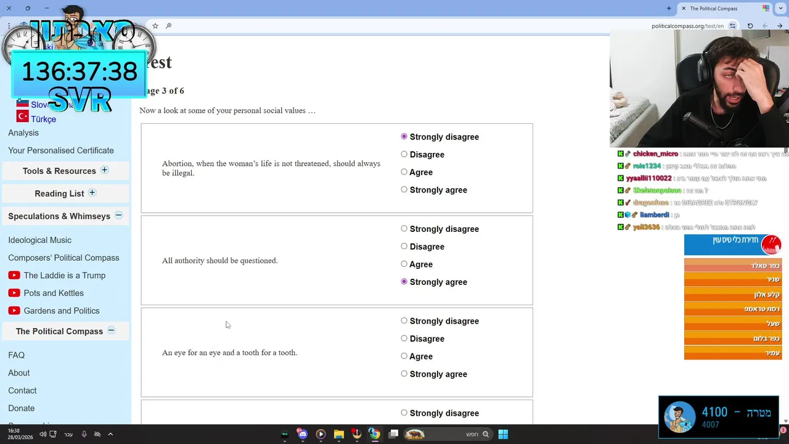Click the YouTube icon beside Gardens and Politics

click(14, 311)
